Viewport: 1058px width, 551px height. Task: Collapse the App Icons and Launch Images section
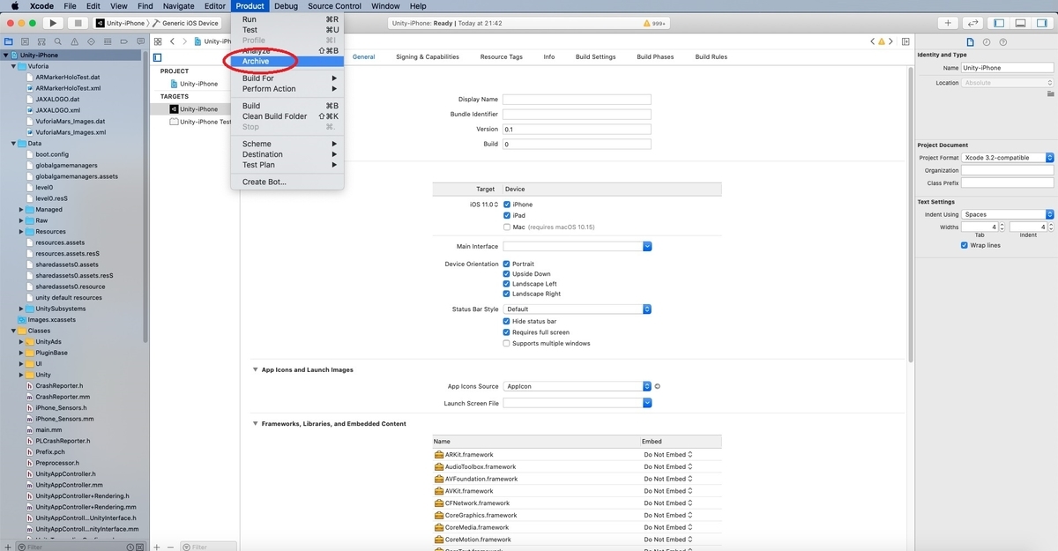pos(256,370)
